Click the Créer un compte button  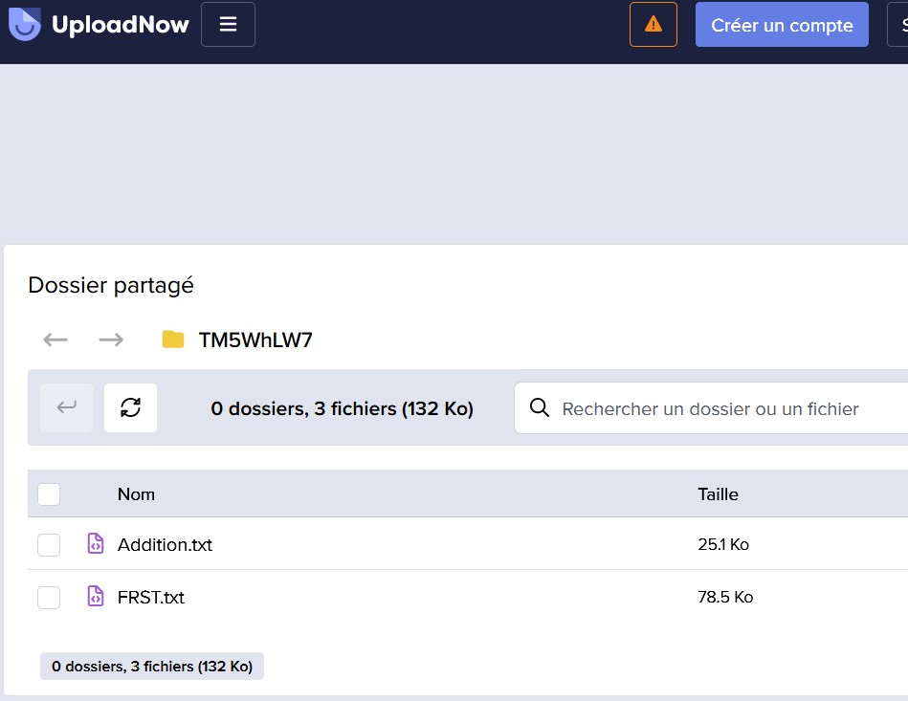pyautogui.click(x=782, y=25)
